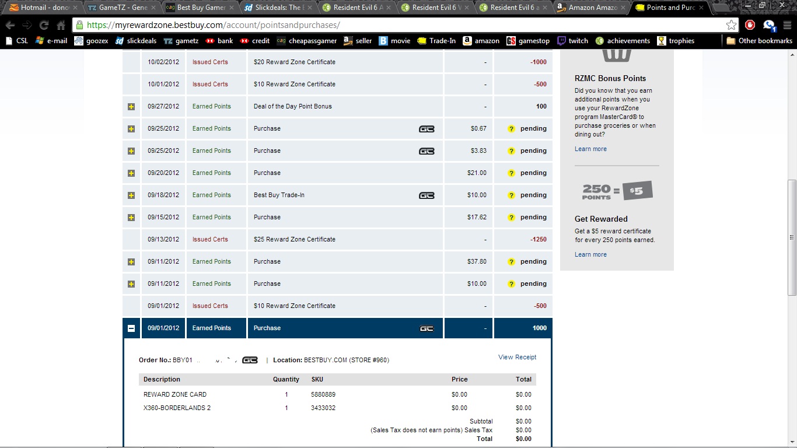This screenshot has width=797, height=448.
Task: Expand the 09/18/2012 Best Buy Trade-In row
Action: pos(131,195)
